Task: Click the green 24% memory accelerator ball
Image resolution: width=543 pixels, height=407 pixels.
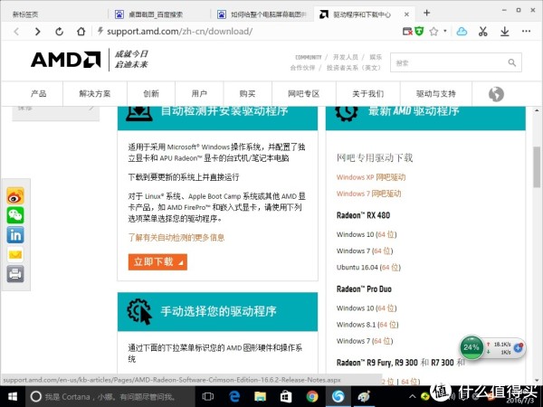Action: [471, 347]
